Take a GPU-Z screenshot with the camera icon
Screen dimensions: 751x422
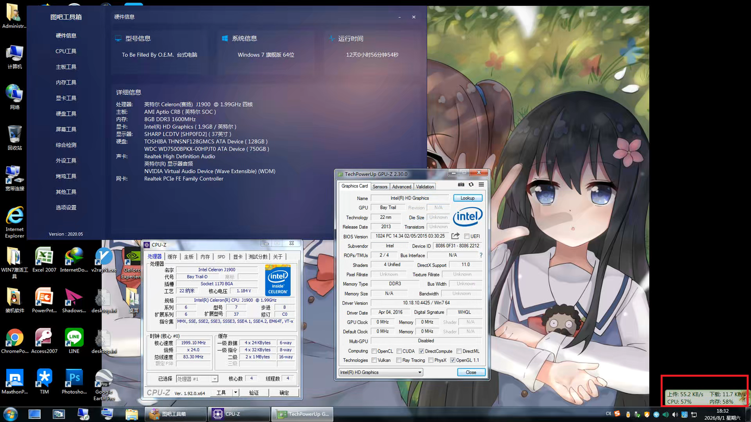pos(461,184)
